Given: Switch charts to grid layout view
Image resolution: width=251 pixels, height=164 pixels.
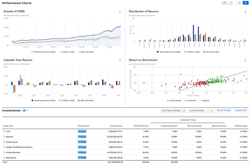Looking at the screenshot, I should click(x=245, y=3).
